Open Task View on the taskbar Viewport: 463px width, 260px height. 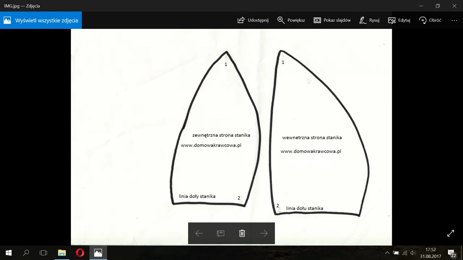click(43, 253)
